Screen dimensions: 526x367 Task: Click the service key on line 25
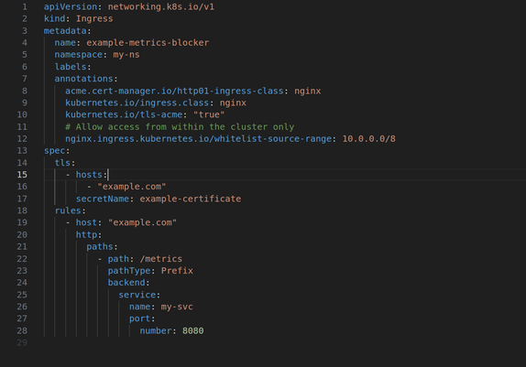tap(137, 295)
